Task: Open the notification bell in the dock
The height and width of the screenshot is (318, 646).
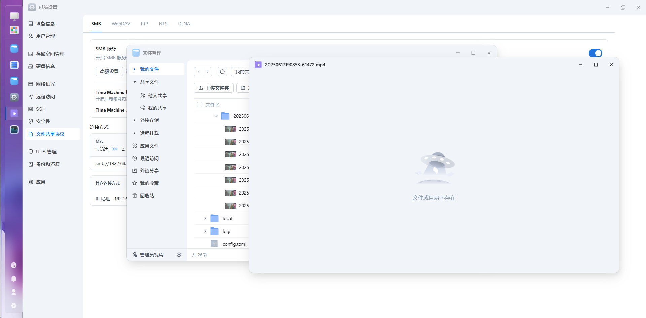Action: pyautogui.click(x=14, y=279)
